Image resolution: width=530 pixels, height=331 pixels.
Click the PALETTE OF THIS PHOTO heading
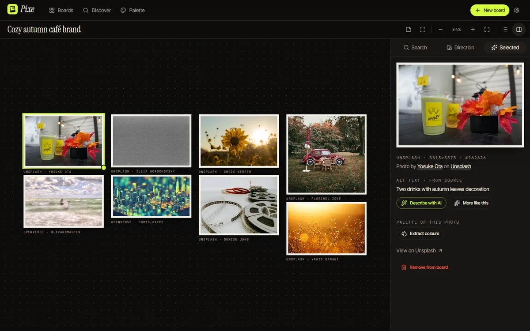pos(428,222)
